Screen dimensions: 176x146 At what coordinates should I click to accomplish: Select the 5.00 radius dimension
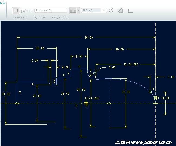pyautogui.click(x=112, y=67)
